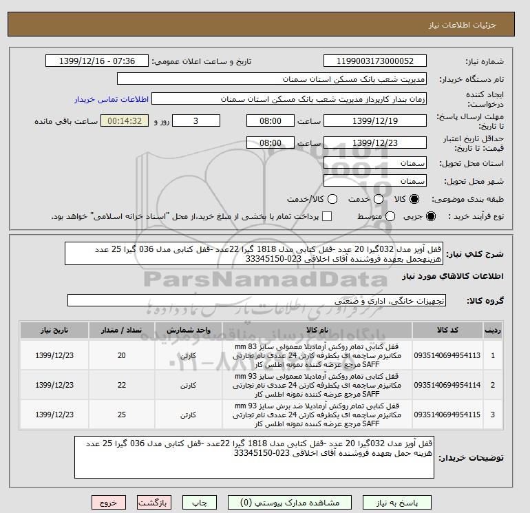Click the row number 3 cell
Image resolution: width=530 pixels, height=513 pixels.
(x=493, y=415)
